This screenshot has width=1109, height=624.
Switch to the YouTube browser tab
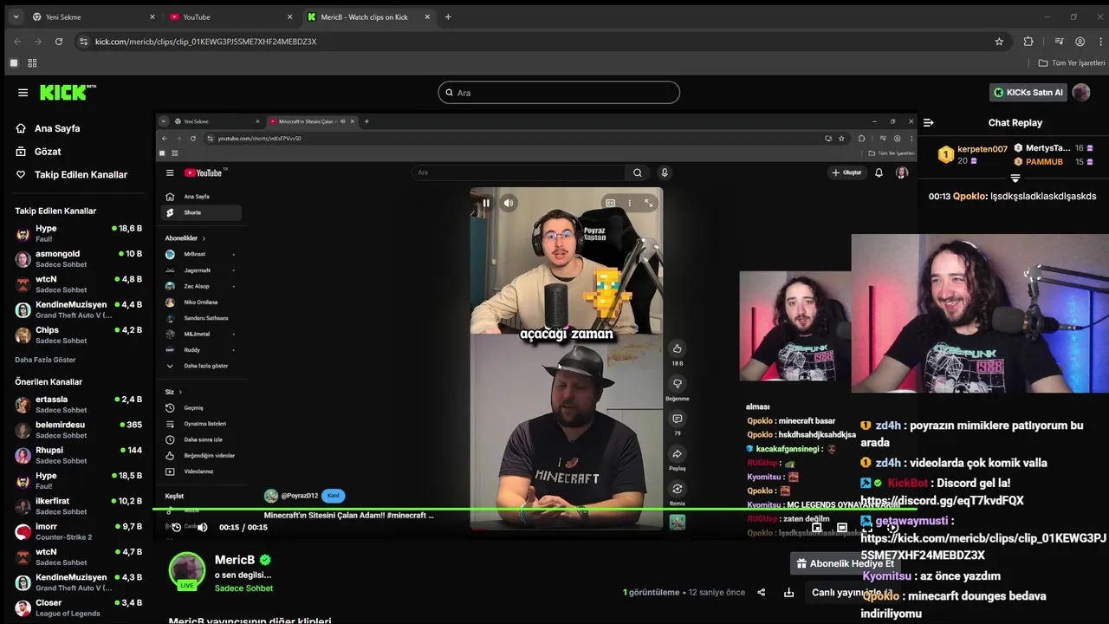point(230,16)
